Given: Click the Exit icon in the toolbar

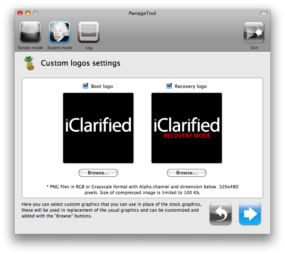Looking at the screenshot, I should click(254, 32).
